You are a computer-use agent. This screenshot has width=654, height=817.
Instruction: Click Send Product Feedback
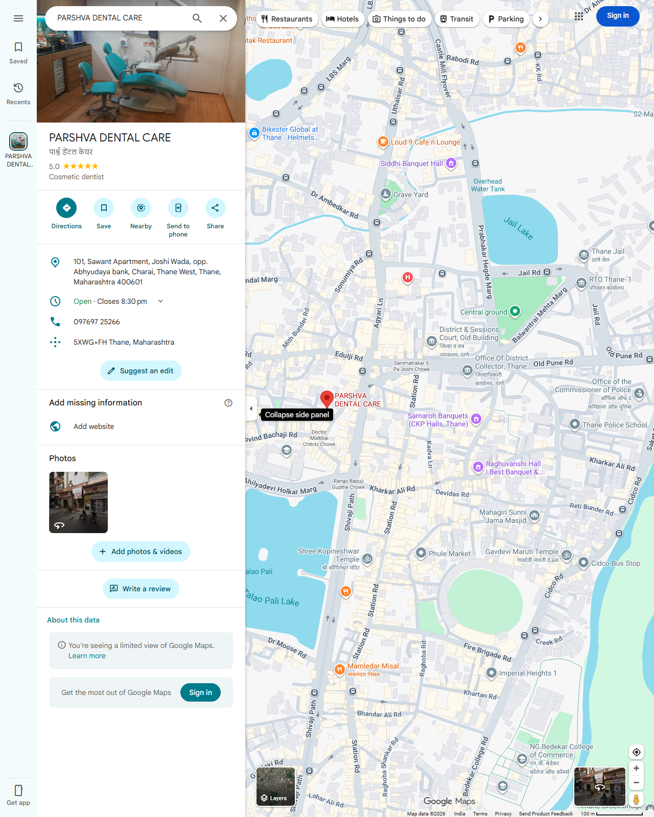click(x=546, y=813)
